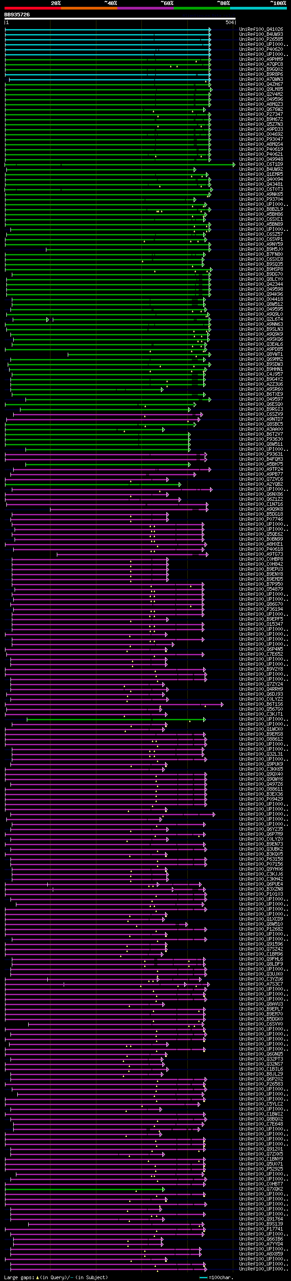Screen dimensions: 291x1281
Task: Click the query end position 504
Action: coord(229,23)
